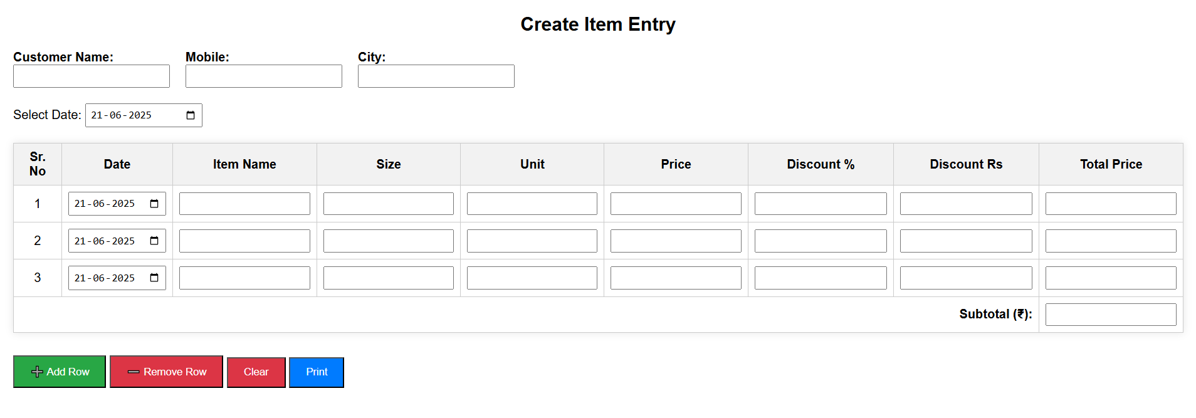
Task: Select the Item Name column header
Action: [244, 164]
